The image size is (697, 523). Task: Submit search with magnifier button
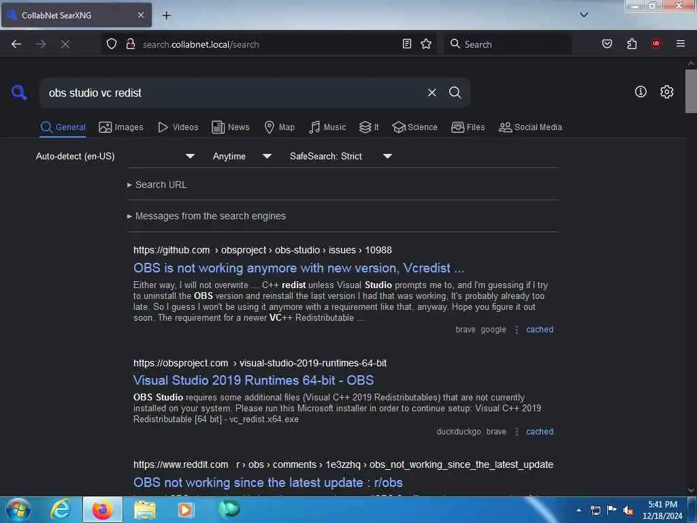(455, 93)
